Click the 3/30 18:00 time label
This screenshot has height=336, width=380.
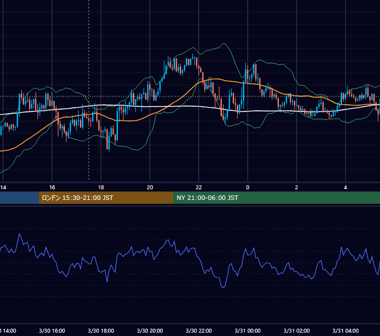click(x=101, y=330)
